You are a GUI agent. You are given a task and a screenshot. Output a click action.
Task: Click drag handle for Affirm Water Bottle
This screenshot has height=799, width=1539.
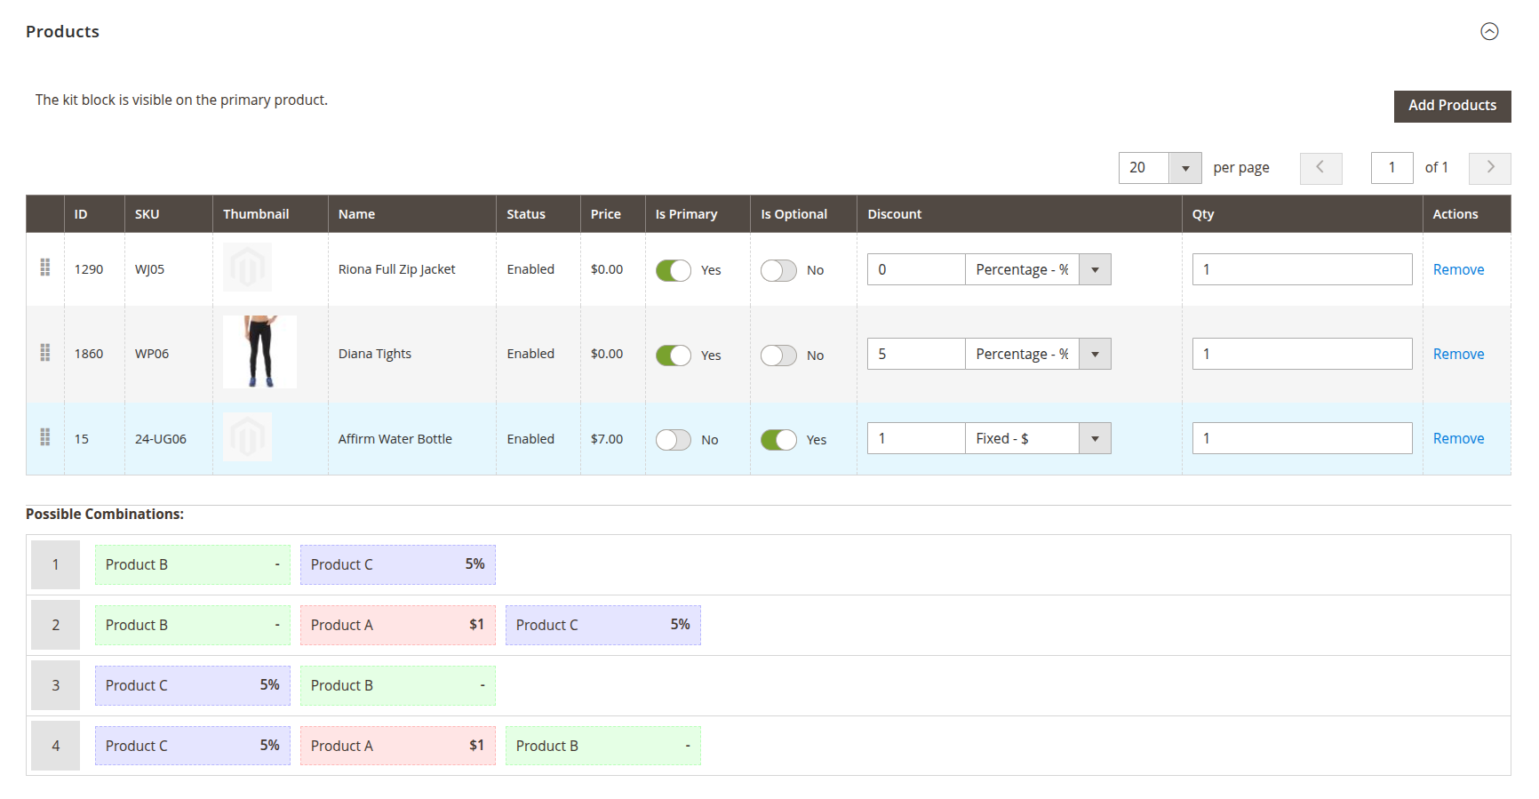(45, 438)
